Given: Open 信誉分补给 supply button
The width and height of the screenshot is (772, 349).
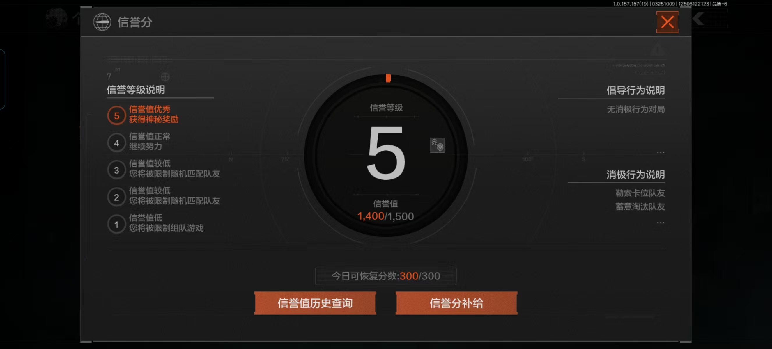Looking at the screenshot, I should 456,303.
